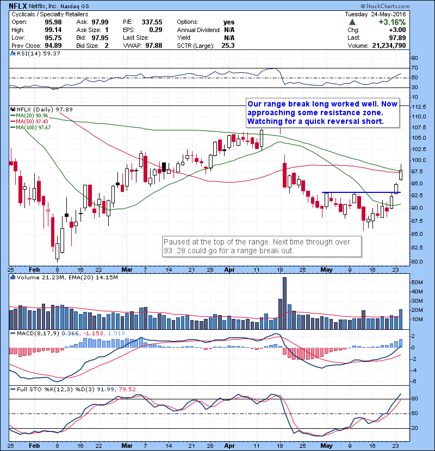
Task: Click the blue horizontal resistance line at 93.28
Action: point(361,192)
